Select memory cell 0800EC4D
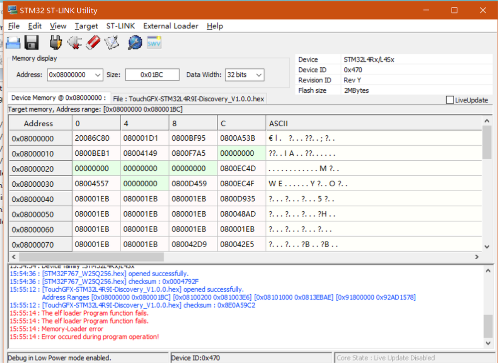The image size is (498, 363). point(242,169)
